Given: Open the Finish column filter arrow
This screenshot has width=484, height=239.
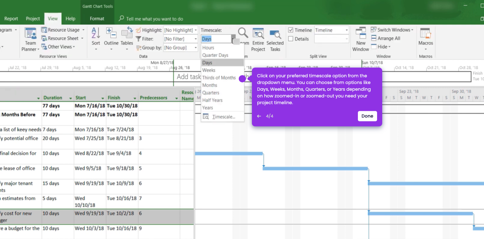Looking at the screenshot, I should click(135, 98).
